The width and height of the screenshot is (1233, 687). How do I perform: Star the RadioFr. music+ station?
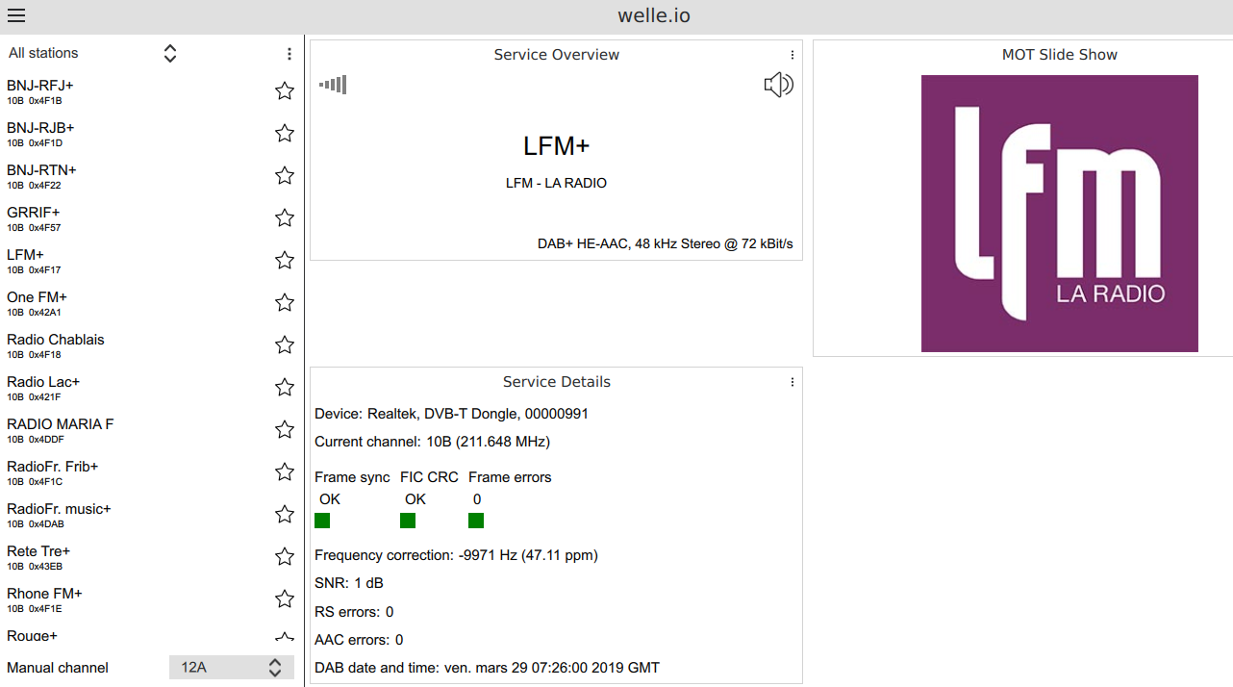click(285, 515)
